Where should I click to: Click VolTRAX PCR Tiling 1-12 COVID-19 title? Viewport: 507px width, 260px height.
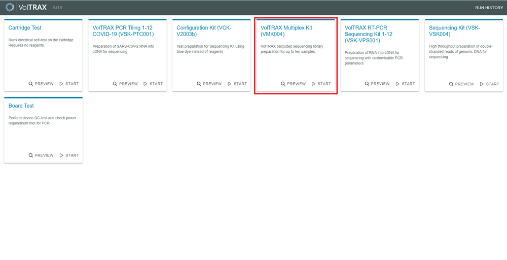point(123,31)
